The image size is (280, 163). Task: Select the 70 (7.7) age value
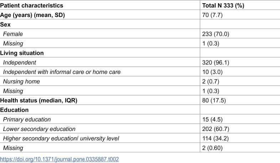tap(212, 15)
